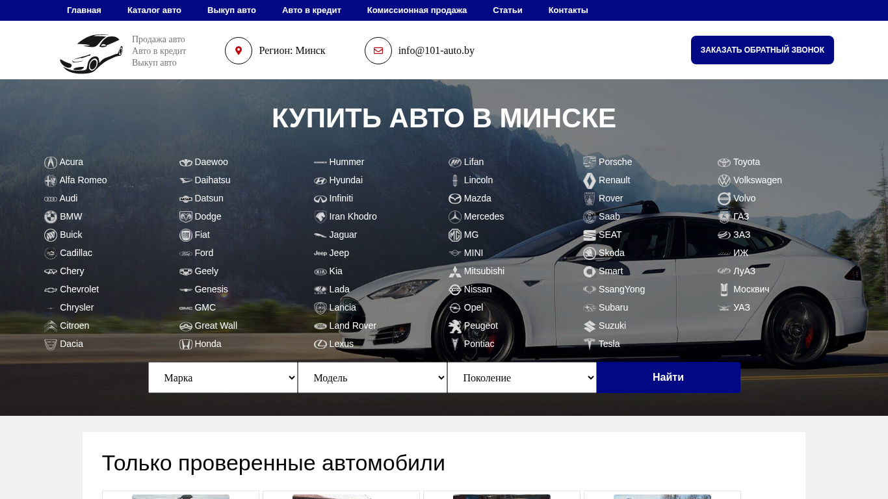Viewport: 888px width, 499px height.
Task: Open the Поколение dropdown
Action: click(x=522, y=377)
